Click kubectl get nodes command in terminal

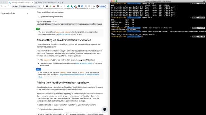(x=148, y=4)
